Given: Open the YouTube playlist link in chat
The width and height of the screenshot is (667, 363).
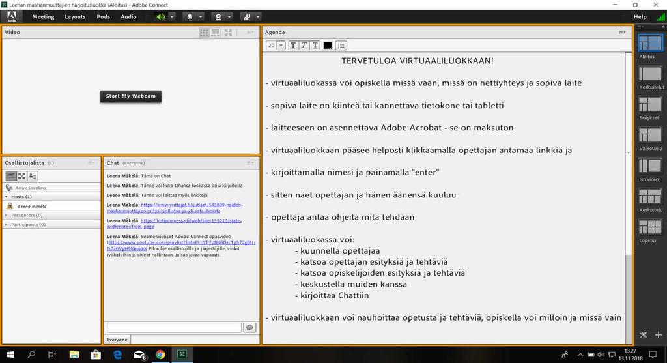Looking at the screenshot, I should pos(181,245).
